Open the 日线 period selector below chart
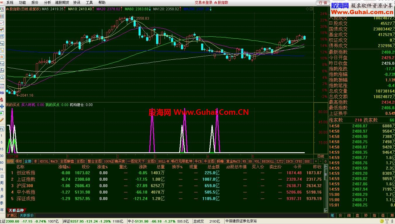 click(x=321, y=156)
